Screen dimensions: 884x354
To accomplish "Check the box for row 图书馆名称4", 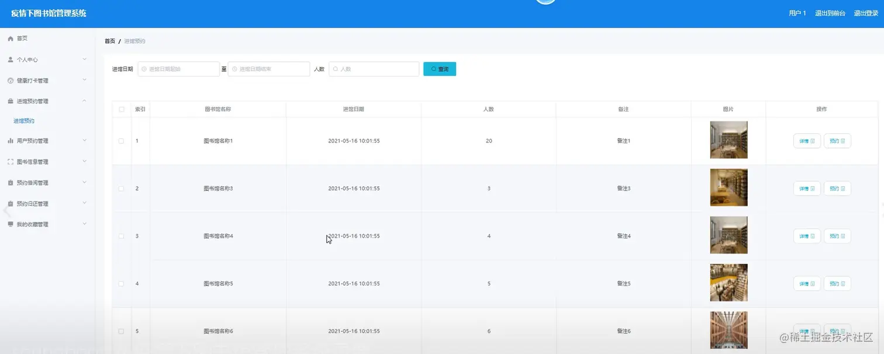I will (122, 236).
